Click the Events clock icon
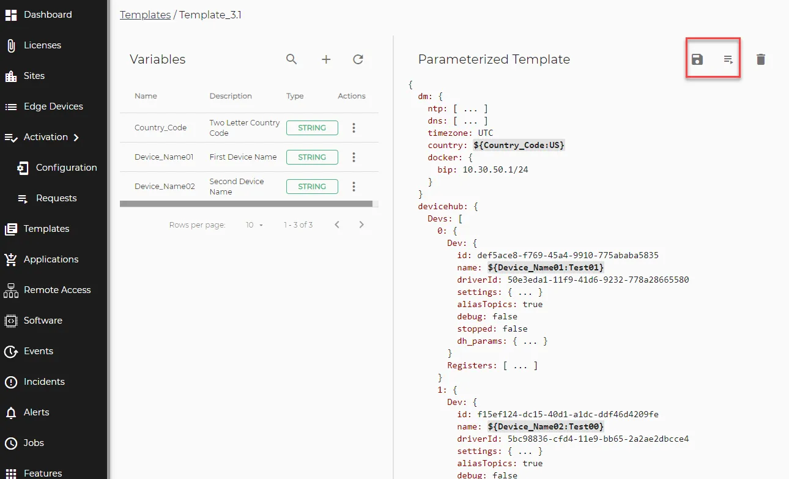Image resolution: width=789 pixels, height=479 pixels. (x=11, y=351)
